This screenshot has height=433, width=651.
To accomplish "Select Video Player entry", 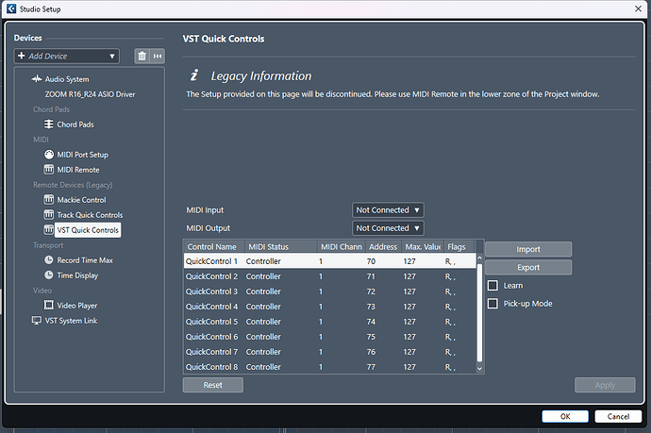I will point(77,305).
